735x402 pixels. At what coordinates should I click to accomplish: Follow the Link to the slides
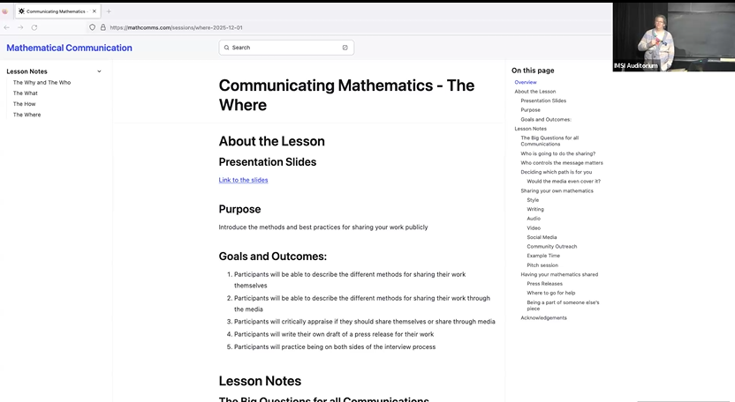(243, 180)
